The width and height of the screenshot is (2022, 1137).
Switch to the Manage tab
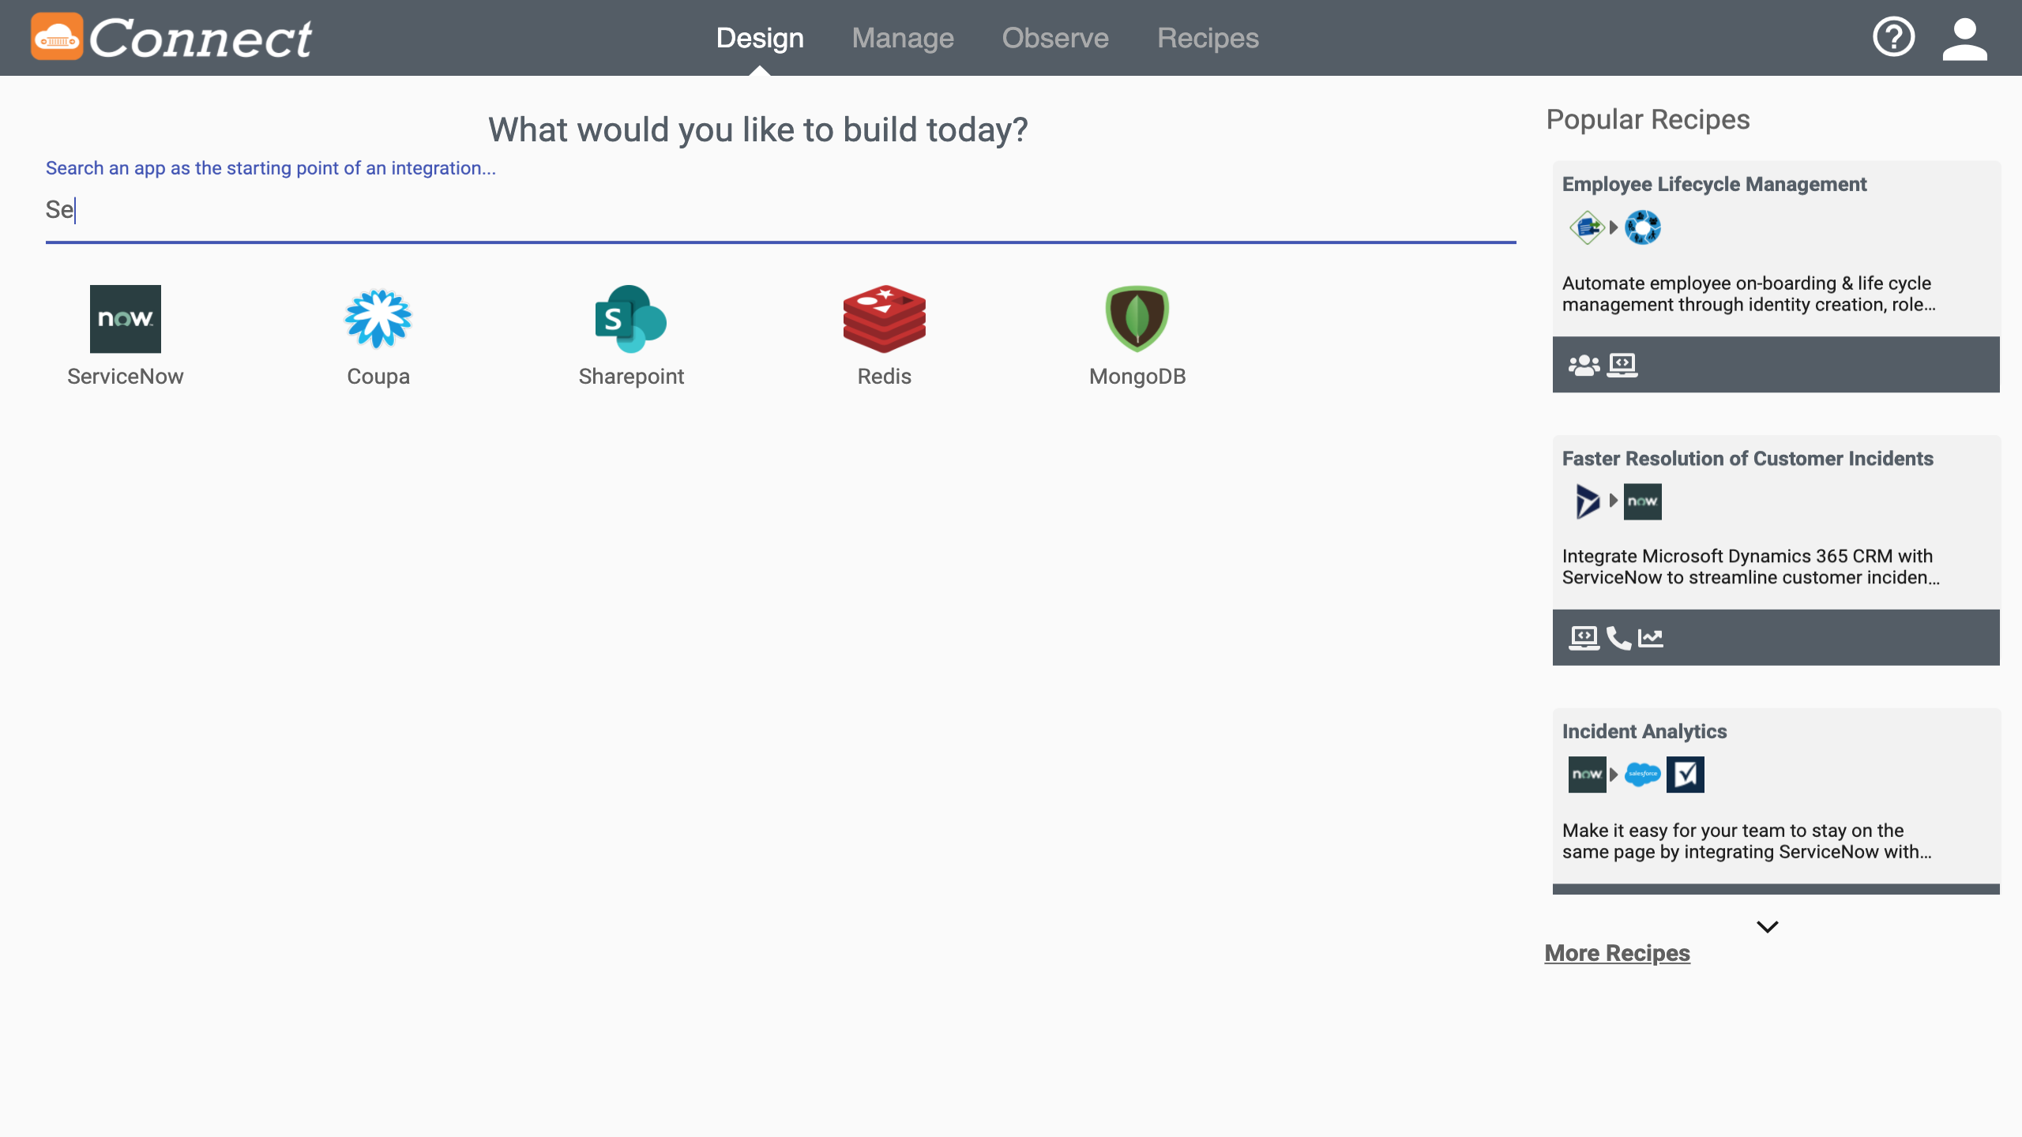(x=903, y=38)
